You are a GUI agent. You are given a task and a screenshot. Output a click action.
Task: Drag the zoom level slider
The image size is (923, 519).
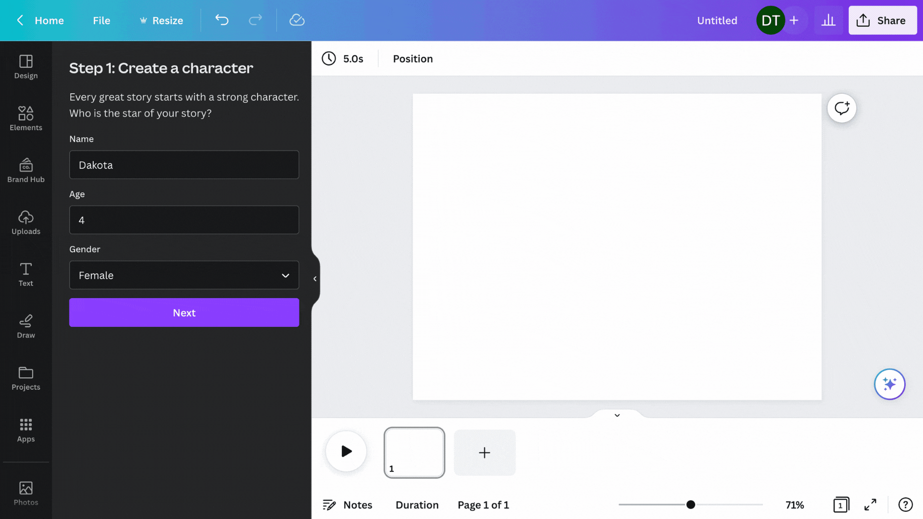pyautogui.click(x=691, y=505)
